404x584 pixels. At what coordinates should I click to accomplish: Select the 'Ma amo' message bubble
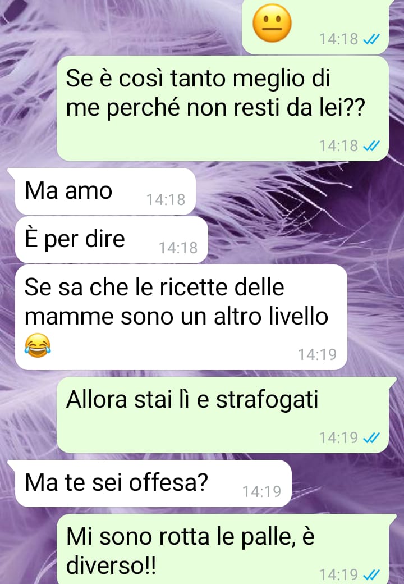pyautogui.click(x=105, y=191)
